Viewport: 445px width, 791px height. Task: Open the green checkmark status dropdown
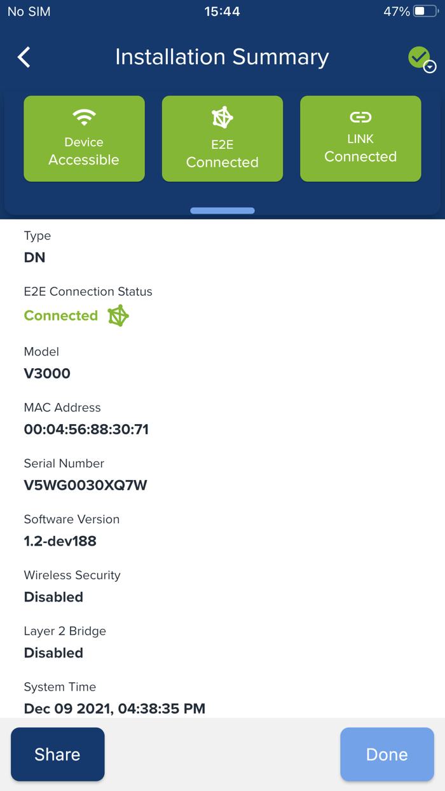[422, 59]
